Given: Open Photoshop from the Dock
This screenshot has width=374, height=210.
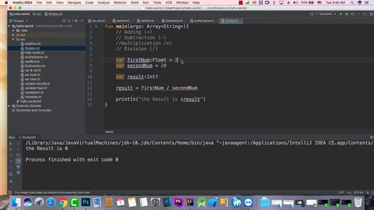Looking at the screenshot, I should [x=86, y=202].
